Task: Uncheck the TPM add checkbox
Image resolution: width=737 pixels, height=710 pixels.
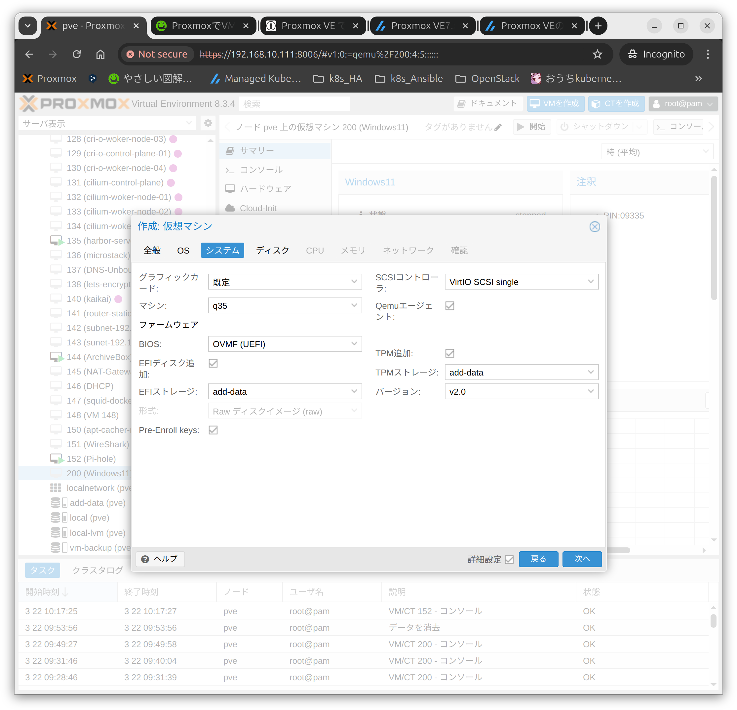Action: [x=449, y=353]
